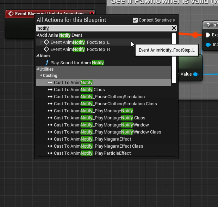
Task: Click the event diamond icon for AnimNotify_FootStep_L
Action: pyautogui.click(x=46, y=42)
